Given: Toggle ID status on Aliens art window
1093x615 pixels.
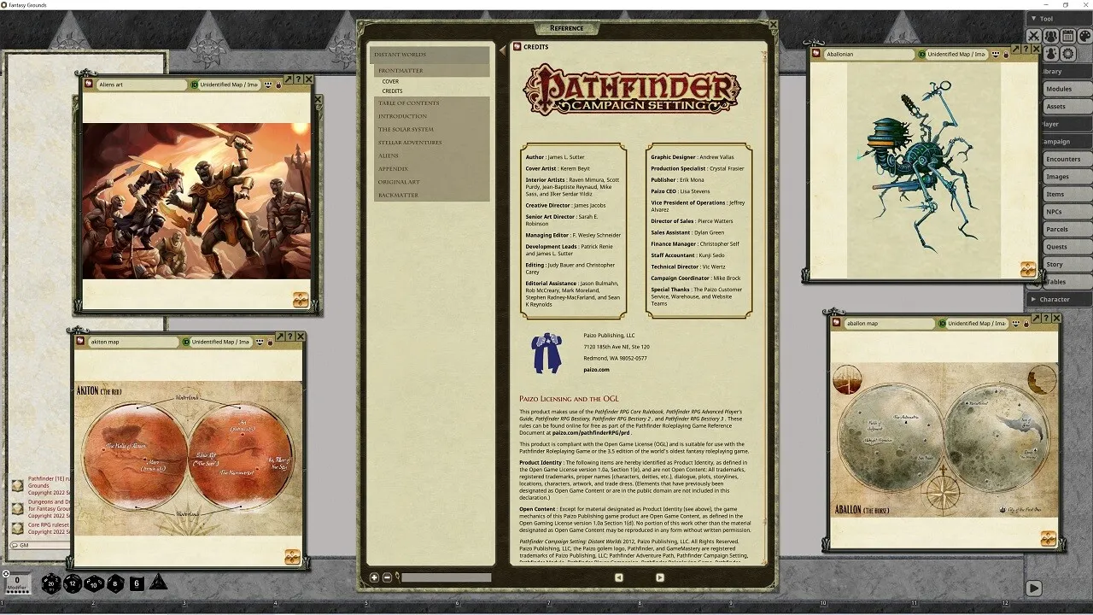Looking at the screenshot, I should [194, 85].
